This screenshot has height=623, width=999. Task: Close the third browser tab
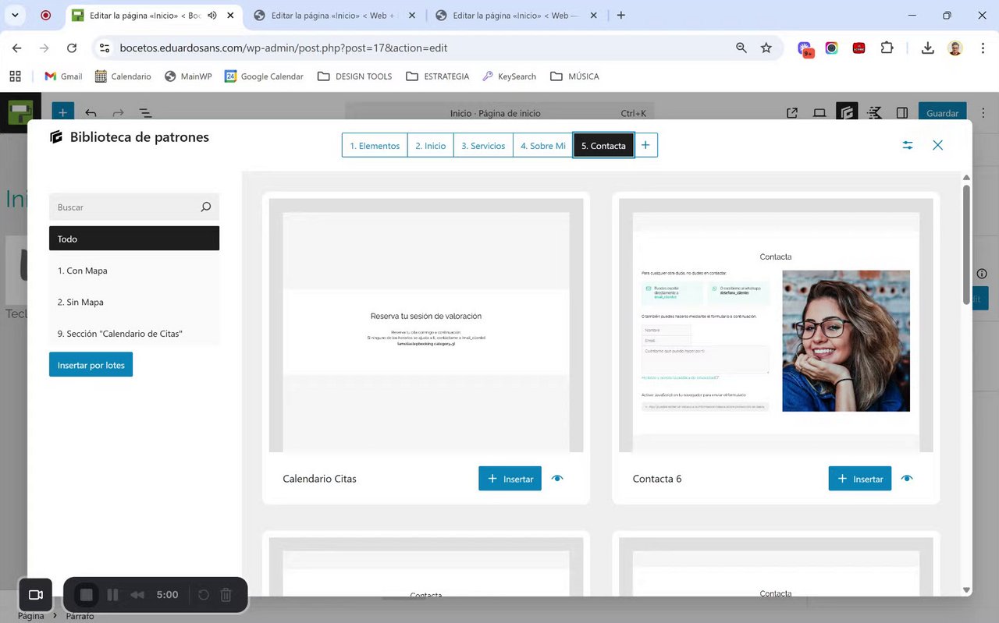pos(594,15)
